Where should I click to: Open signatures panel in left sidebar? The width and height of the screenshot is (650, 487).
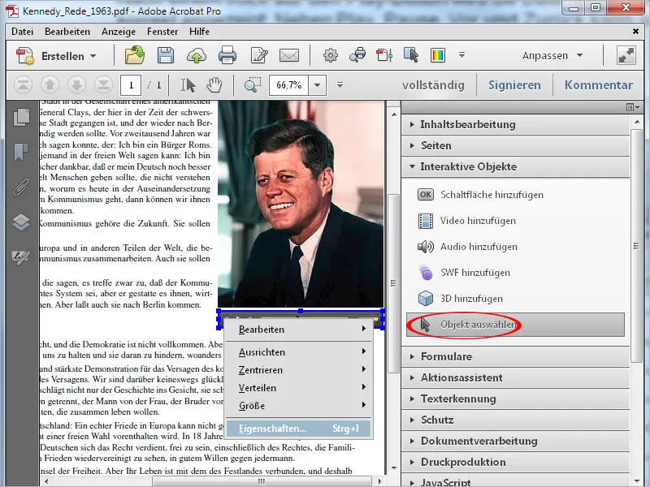[x=21, y=257]
